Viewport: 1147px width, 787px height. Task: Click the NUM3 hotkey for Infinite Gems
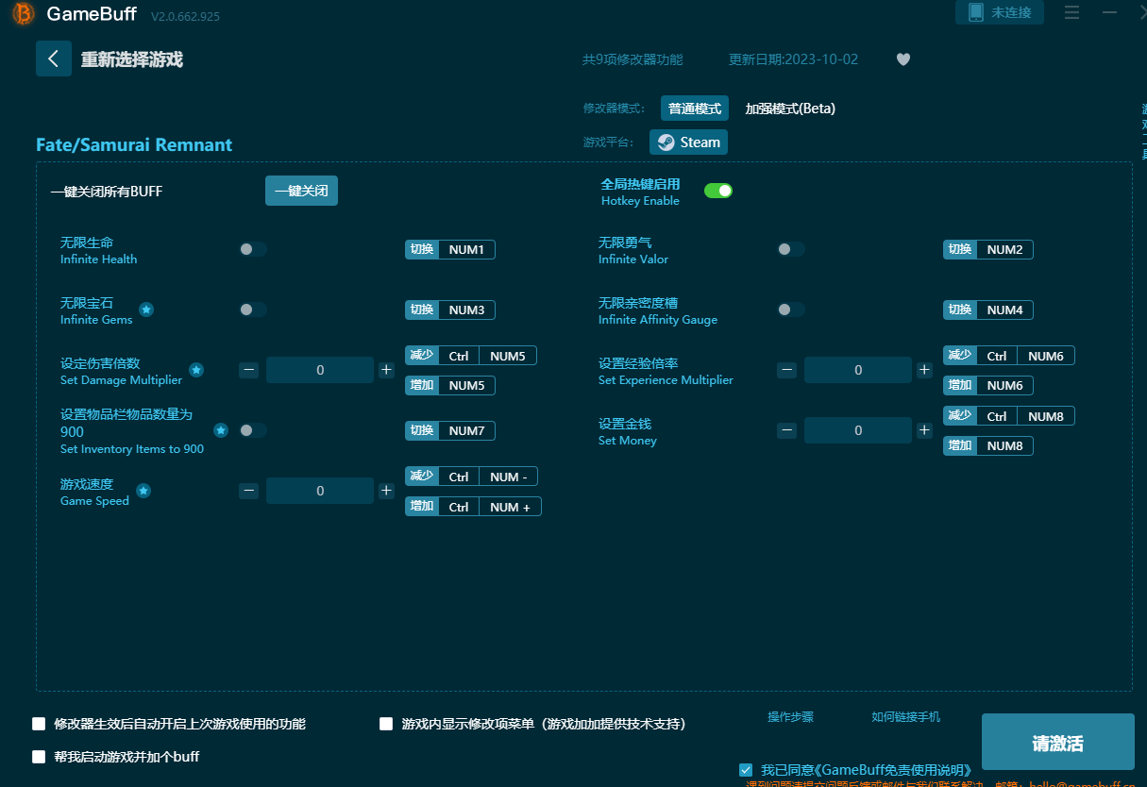pos(450,310)
